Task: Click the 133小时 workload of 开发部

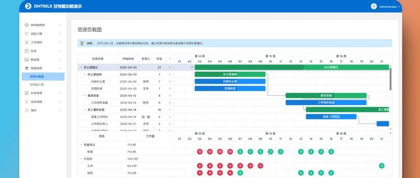Action: [x=132, y=159]
